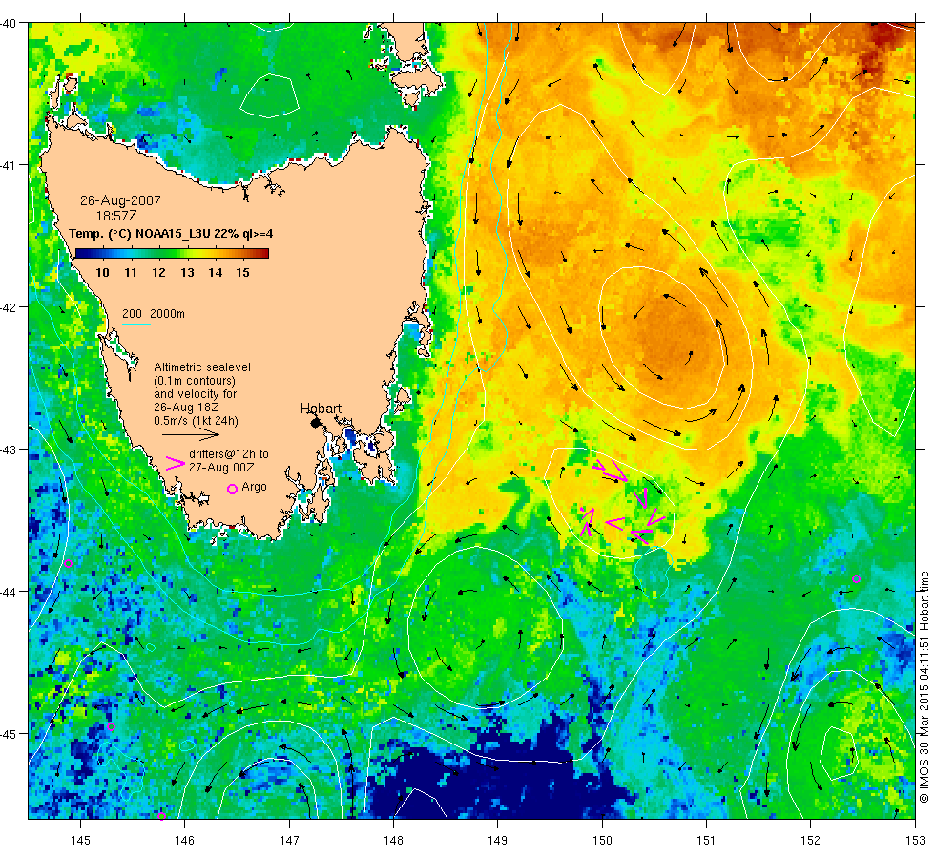The width and height of the screenshot is (935, 859).
Task: Click the 150 longitude axis label
Action: 602,841
